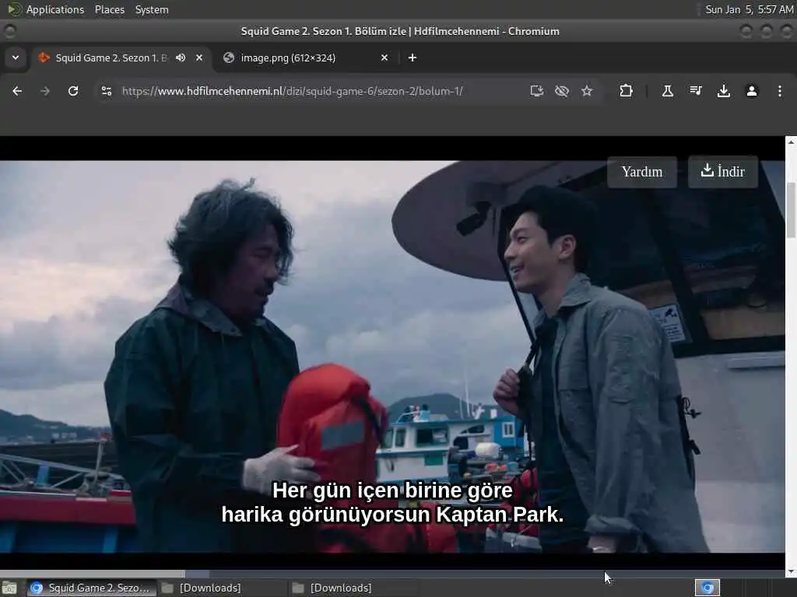
Task: Open the browser Downloads icon
Action: tap(724, 91)
